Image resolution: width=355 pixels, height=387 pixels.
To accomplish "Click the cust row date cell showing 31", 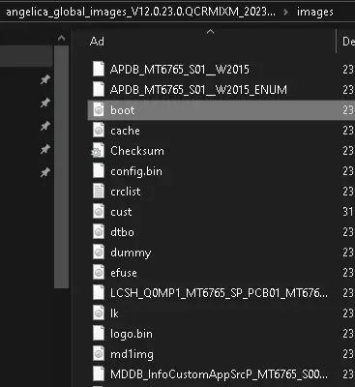I will 348,212.
